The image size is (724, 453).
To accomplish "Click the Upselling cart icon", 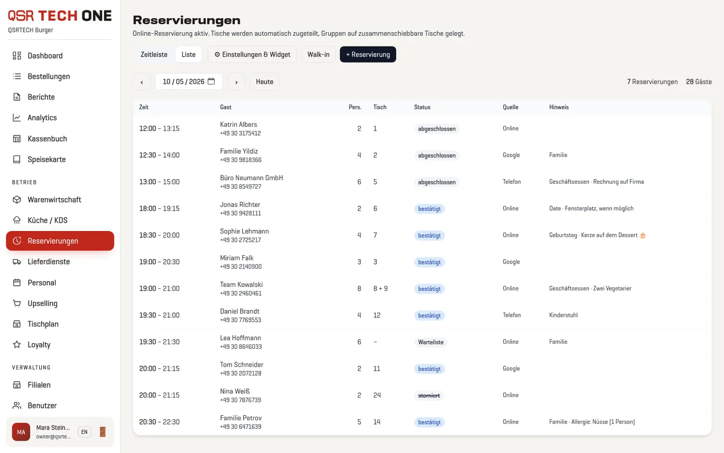I will click(x=17, y=303).
